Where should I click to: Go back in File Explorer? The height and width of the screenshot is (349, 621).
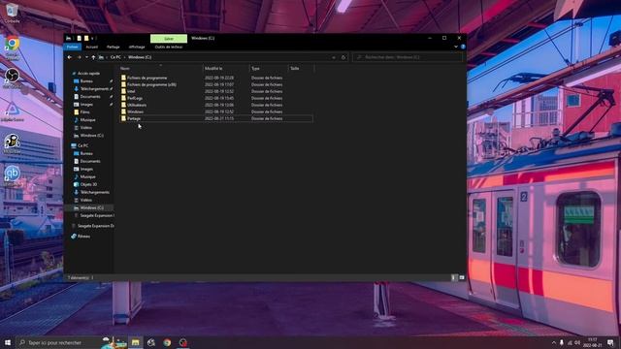click(70, 57)
